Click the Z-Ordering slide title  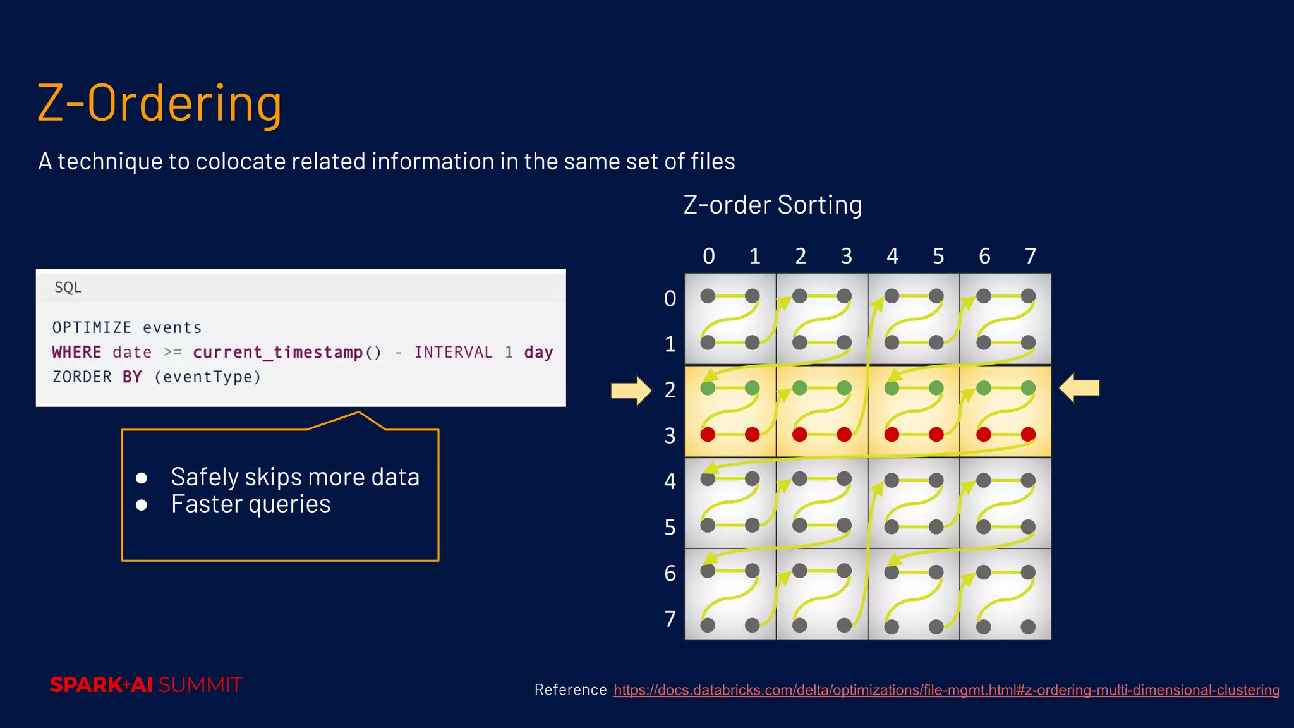pos(159,104)
